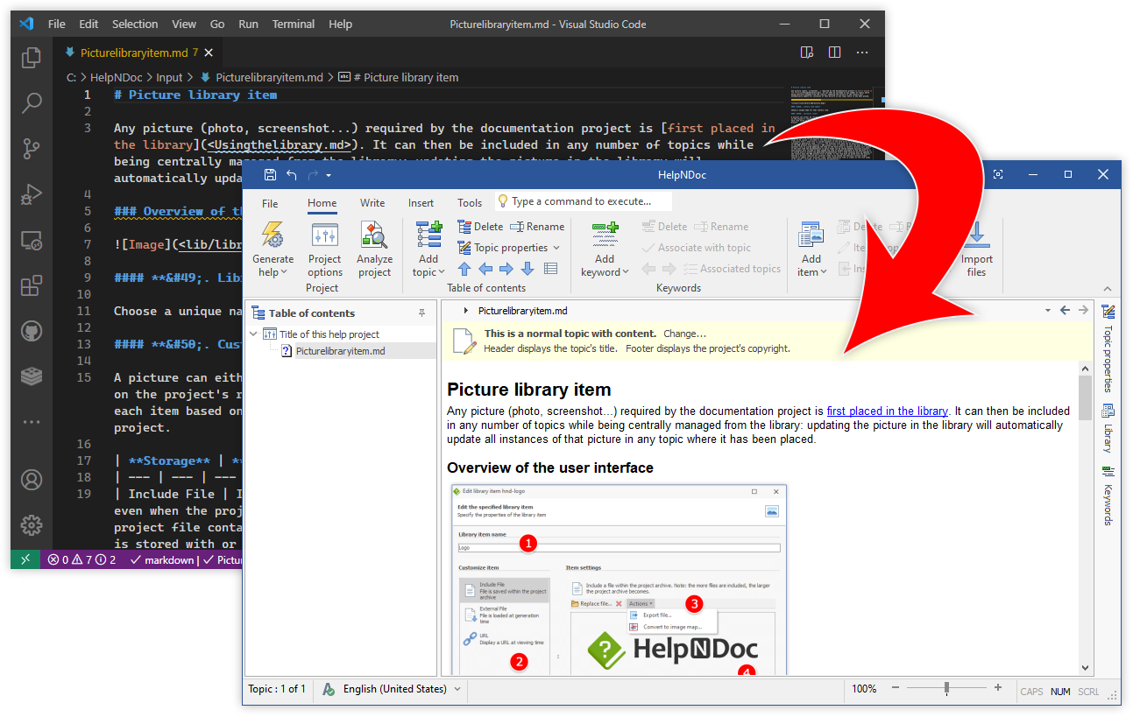
Task: Click Change... link in topic info bar
Action: click(x=684, y=334)
